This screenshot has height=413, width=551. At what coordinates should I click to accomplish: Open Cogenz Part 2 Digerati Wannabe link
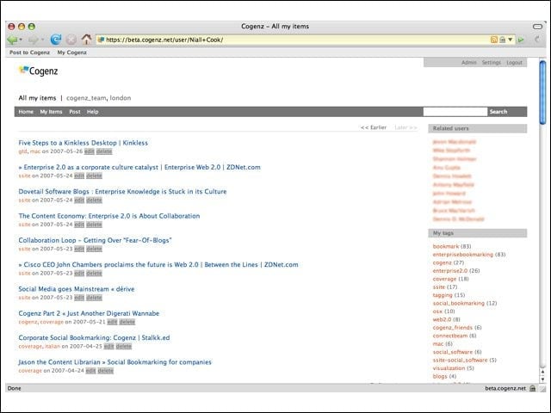[89, 313]
